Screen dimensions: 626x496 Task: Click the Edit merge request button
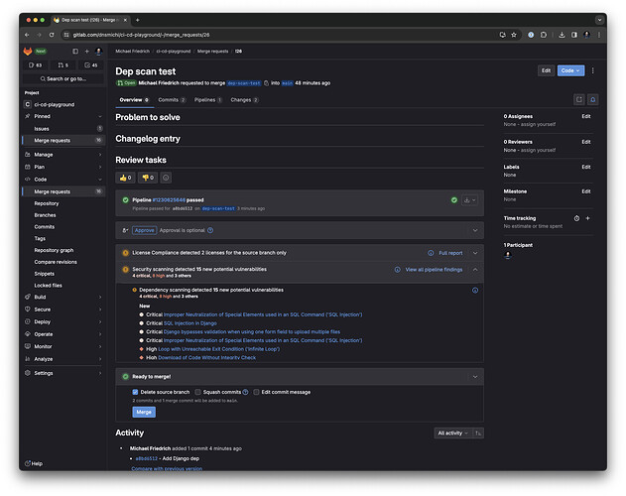click(x=546, y=70)
